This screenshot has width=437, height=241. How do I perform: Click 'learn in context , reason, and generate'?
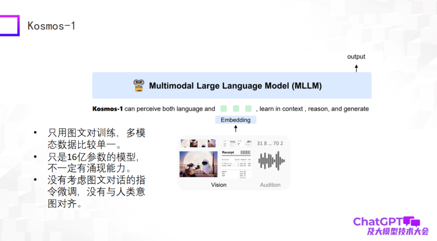click(x=314, y=109)
